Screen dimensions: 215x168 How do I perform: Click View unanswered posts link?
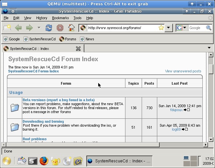tap(183, 71)
